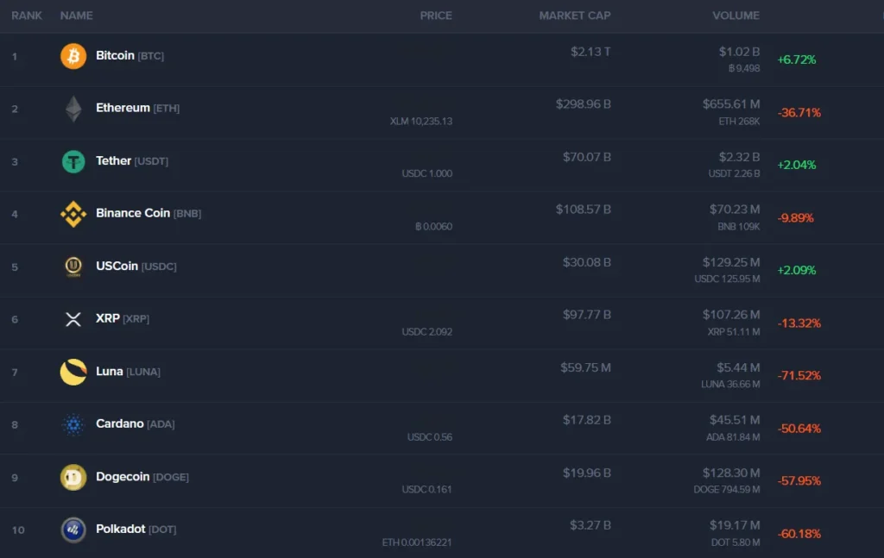Viewport: 884px width, 558px height.
Task: Click the USCoin circular logo
Action: [x=73, y=266]
